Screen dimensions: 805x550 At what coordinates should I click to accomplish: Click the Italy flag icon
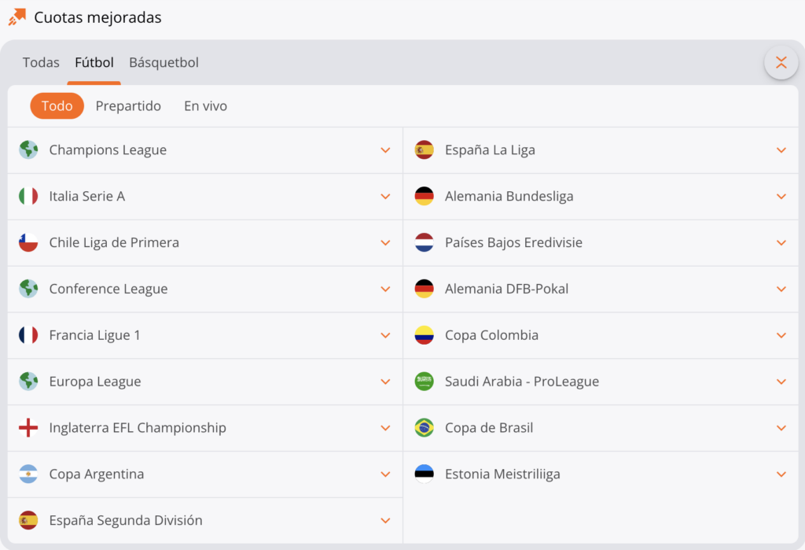point(28,197)
